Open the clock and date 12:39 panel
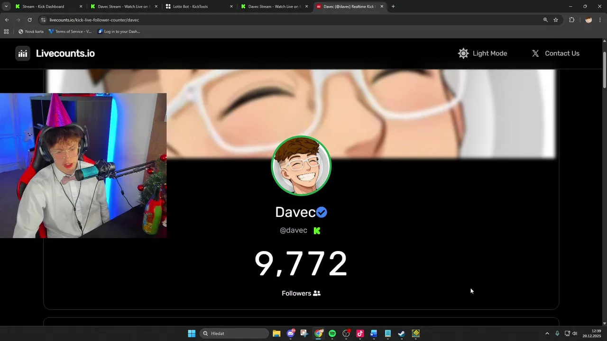 click(x=592, y=333)
